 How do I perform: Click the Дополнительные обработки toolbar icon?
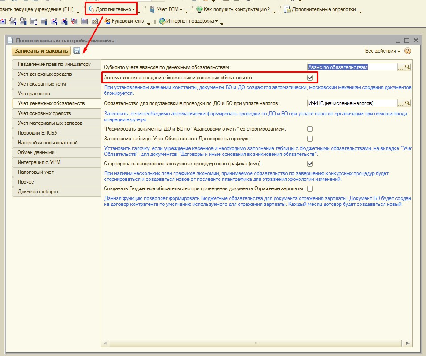tap(288, 9)
